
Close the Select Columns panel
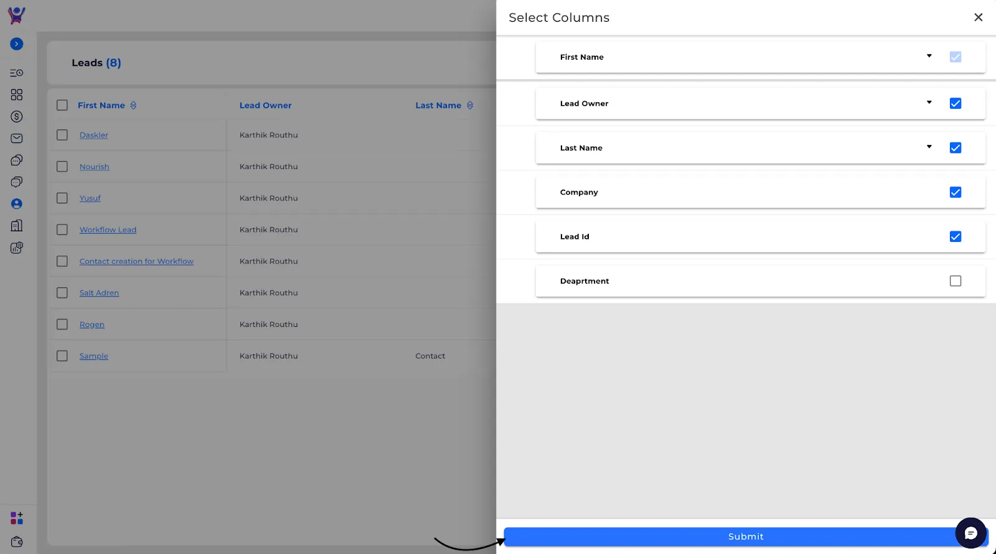coord(979,17)
